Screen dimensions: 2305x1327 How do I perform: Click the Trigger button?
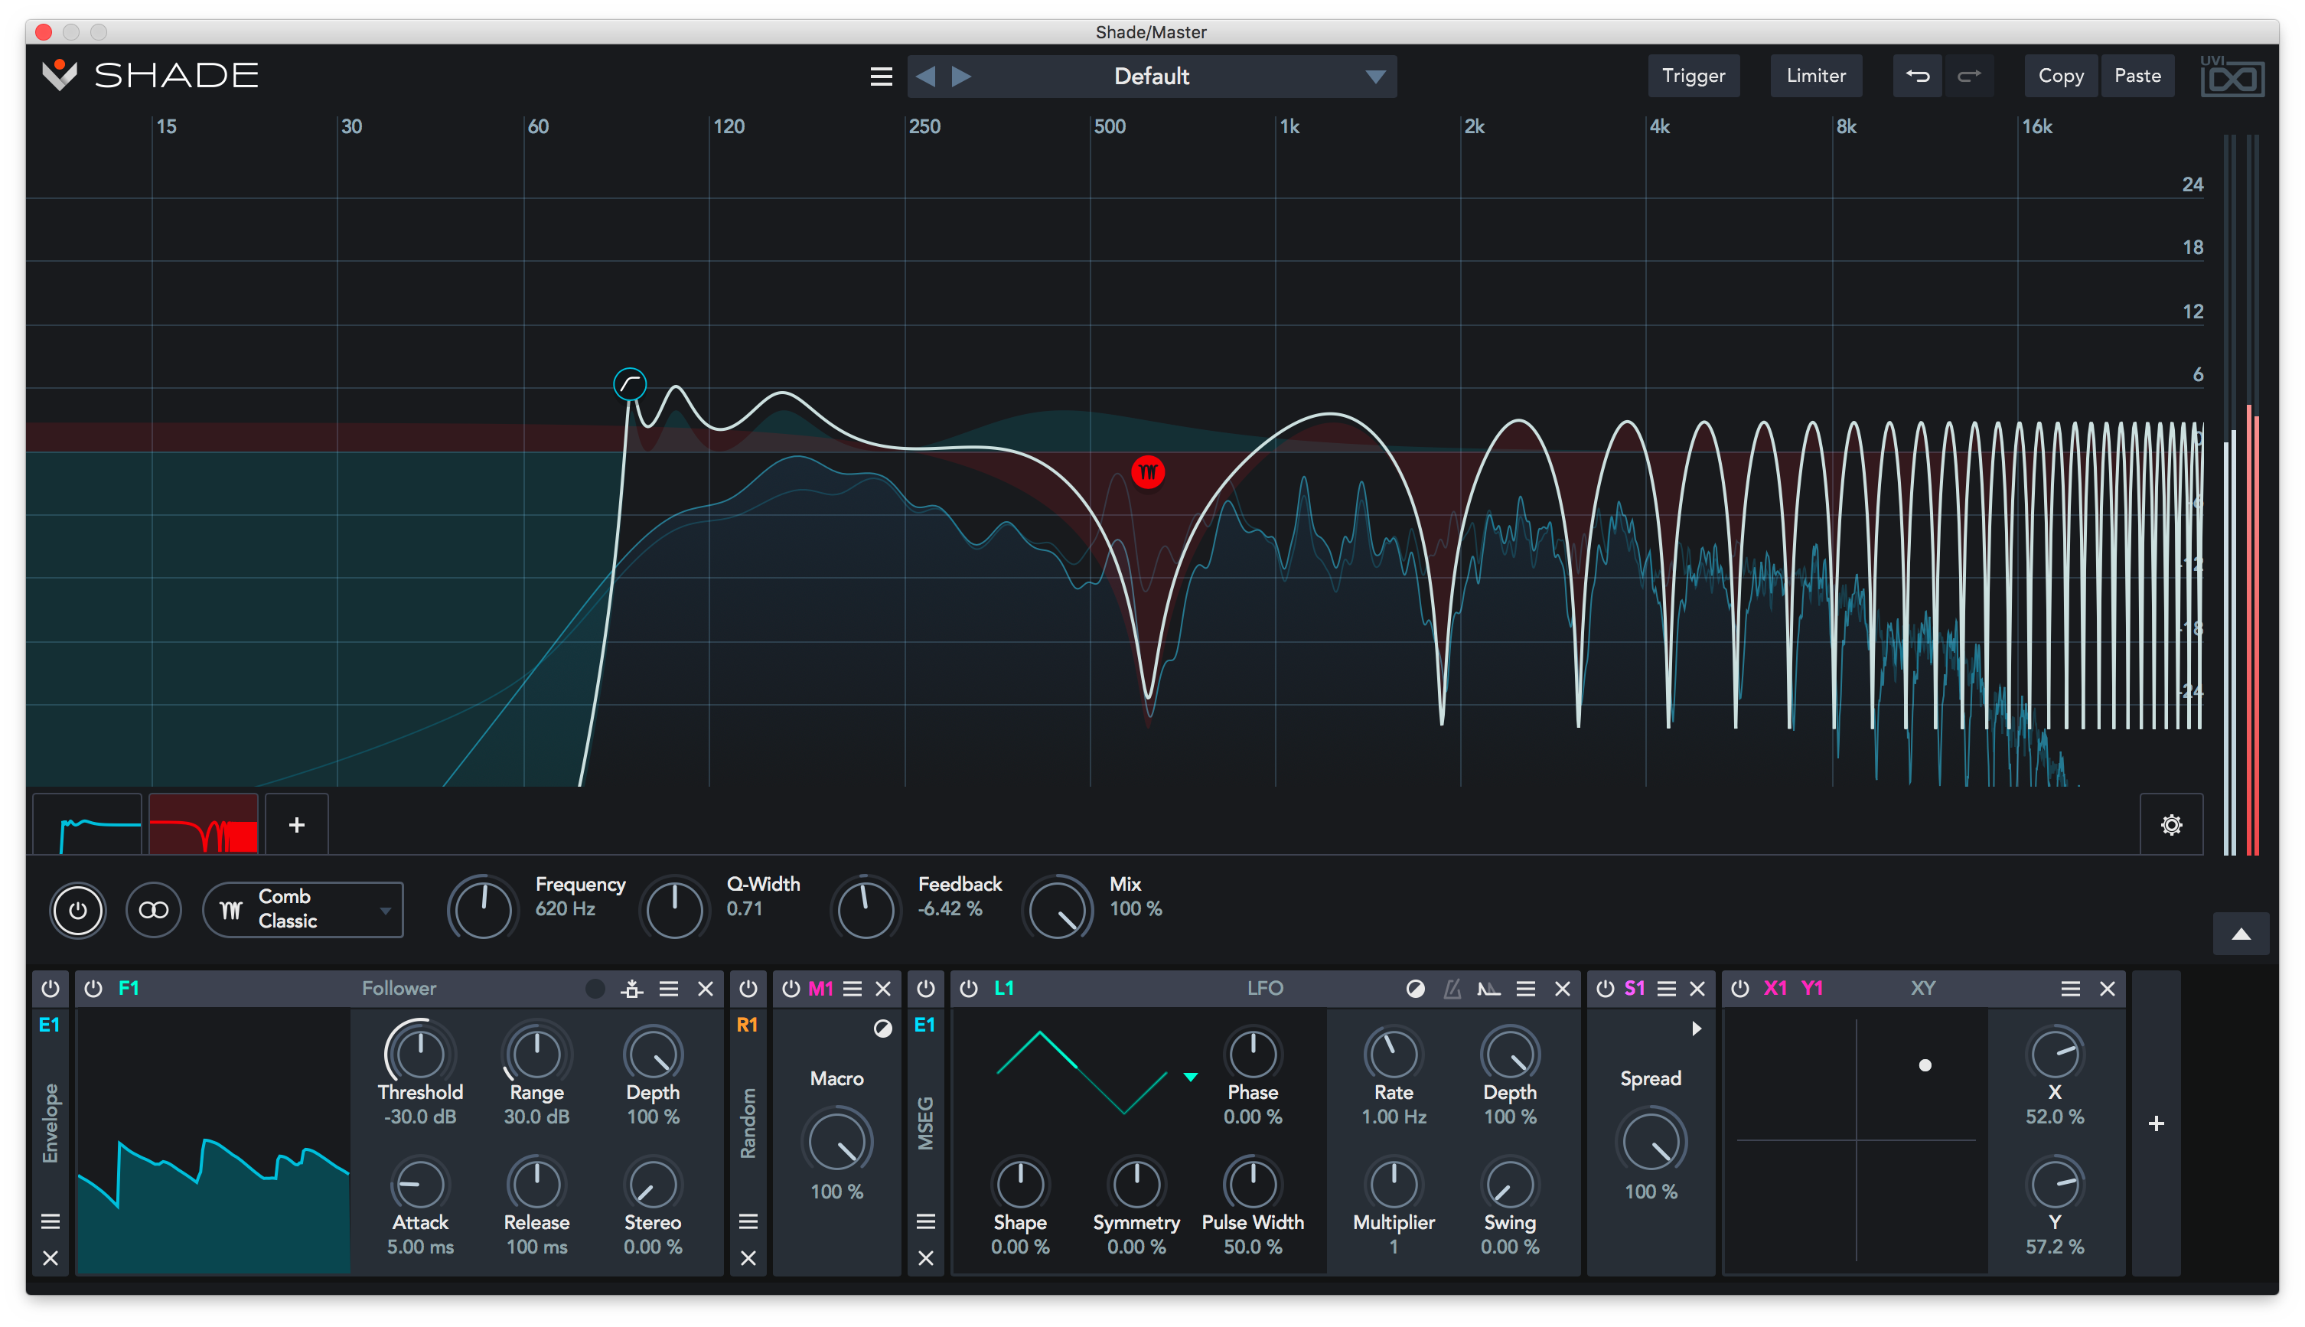pyautogui.click(x=1693, y=76)
